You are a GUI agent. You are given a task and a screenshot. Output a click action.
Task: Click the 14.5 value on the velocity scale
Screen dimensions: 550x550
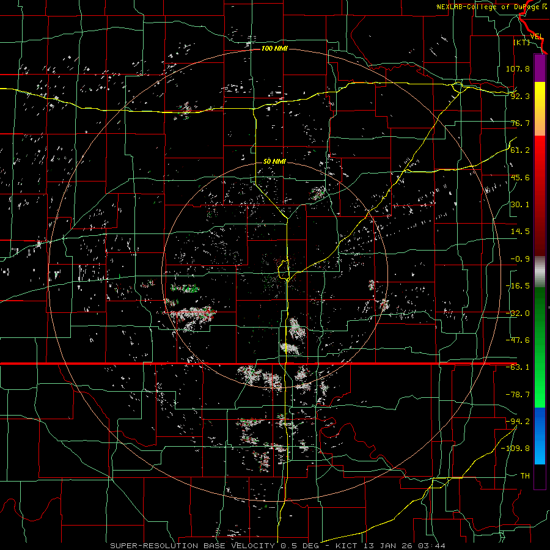(x=520, y=232)
